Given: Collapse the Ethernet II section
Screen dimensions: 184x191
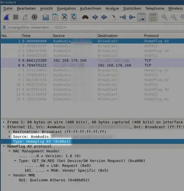Looking at the screenshot, I should tap(4, 127).
